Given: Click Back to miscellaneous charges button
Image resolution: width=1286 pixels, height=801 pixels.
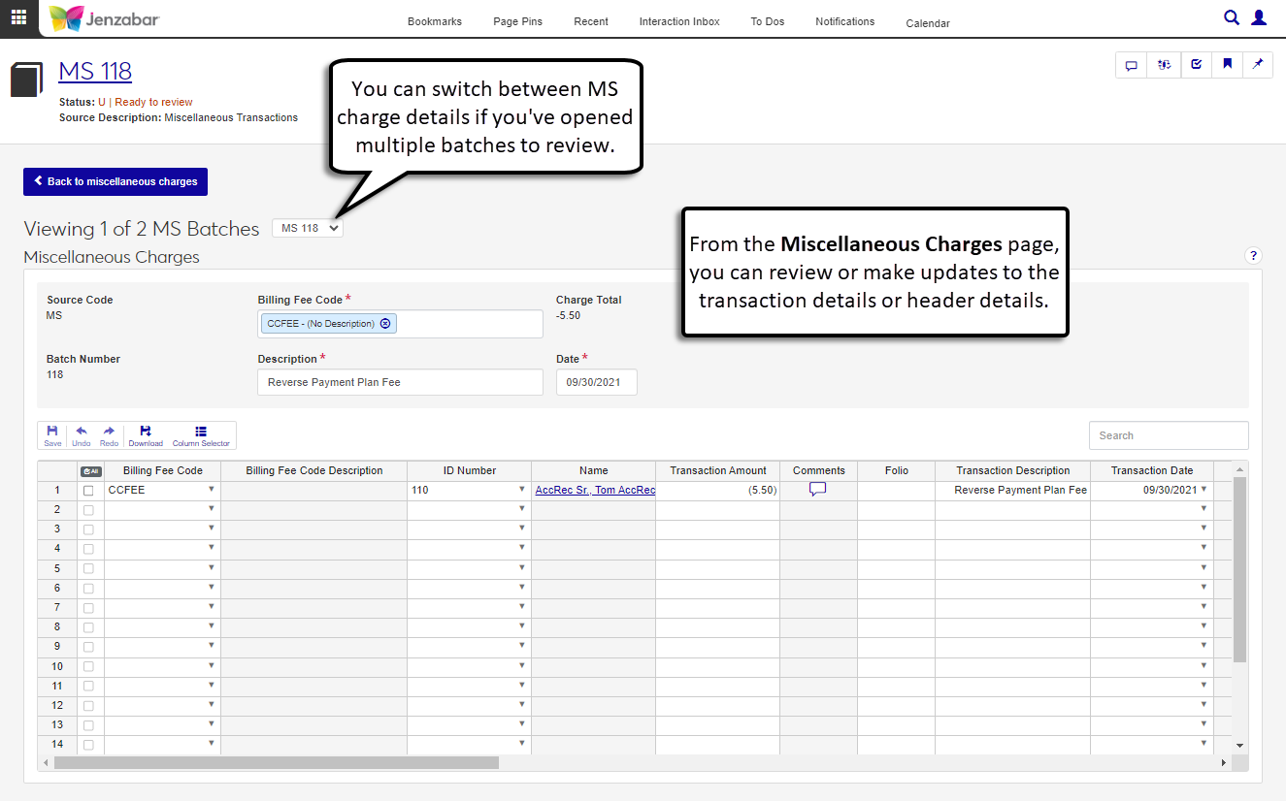Looking at the screenshot, I should pyautogui.click(x=115, y=181).
